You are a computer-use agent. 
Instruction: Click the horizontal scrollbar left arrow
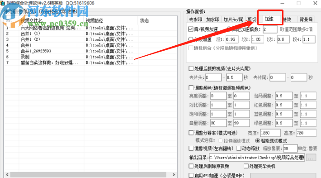(x=7, y=175)
